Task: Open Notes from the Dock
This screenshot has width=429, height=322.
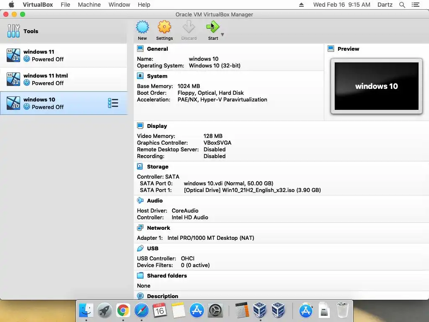Action: pos(178,310)
